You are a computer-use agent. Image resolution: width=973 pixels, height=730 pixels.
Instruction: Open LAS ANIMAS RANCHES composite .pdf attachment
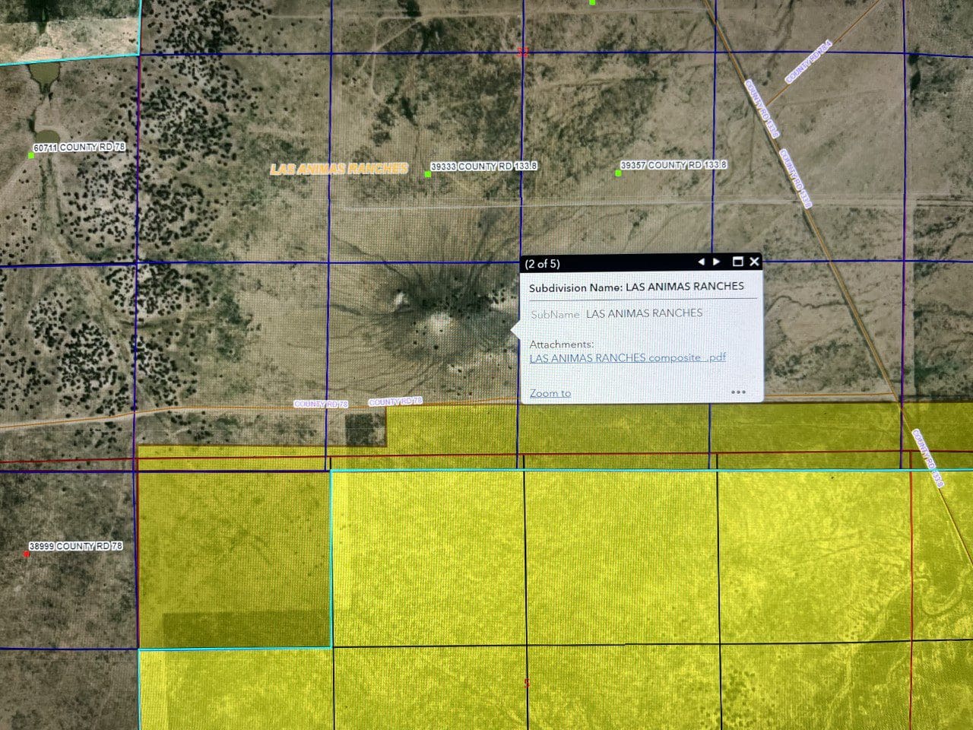[x=627, y=357]
